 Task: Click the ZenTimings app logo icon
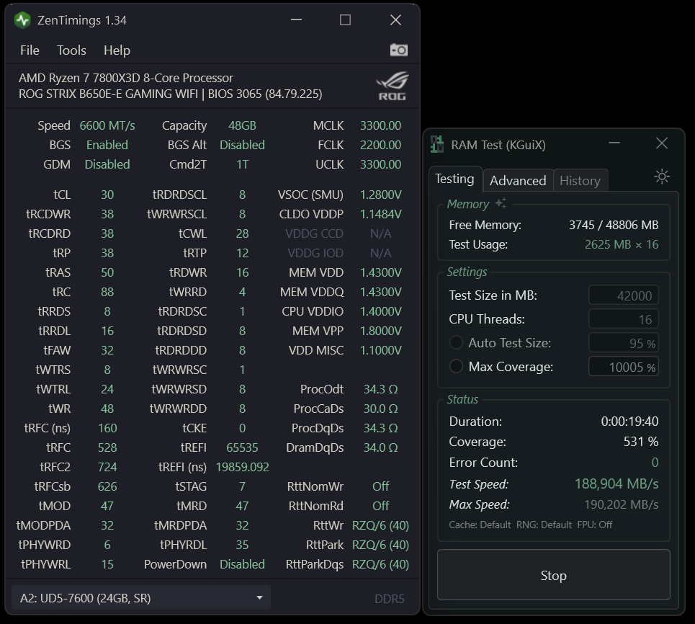click(x=22, y=20)
